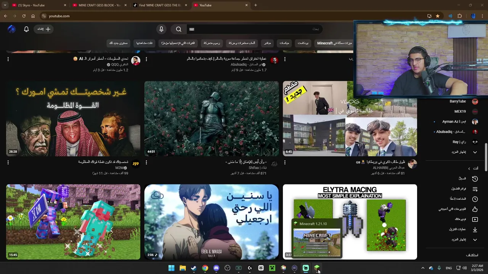Open OBS Studio from the taskbar
Image resolution: width=488 pixels, height=274 pixels.
227,268
